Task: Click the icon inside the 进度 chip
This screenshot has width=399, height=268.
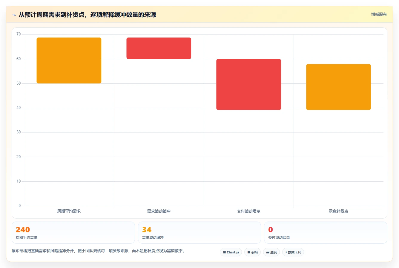Action: point(268,252)
